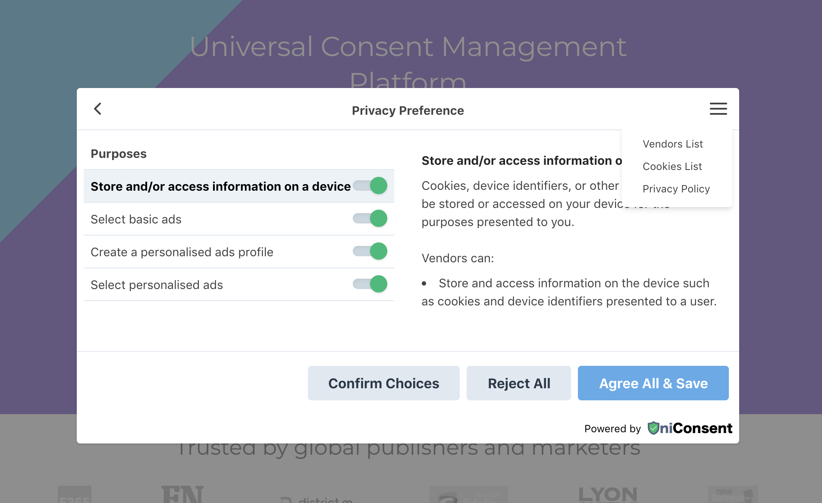The image size is (822, 503).
Task: Open Vendors List from menu
Action: coord(672,144)
